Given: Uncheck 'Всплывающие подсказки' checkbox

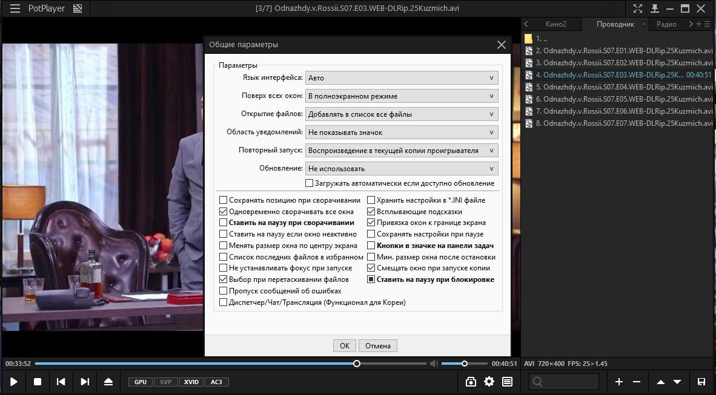Looking at the screenshot, I should pyautogui.click(x=371, y=212).
